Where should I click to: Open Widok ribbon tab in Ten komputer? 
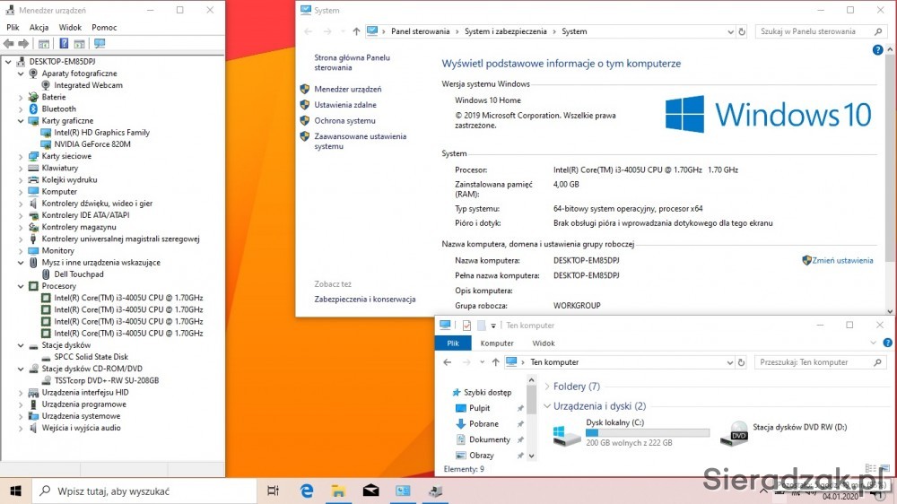[544, 343]
